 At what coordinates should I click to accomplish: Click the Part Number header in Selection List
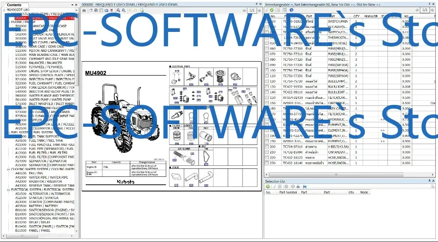pos(288,192)
